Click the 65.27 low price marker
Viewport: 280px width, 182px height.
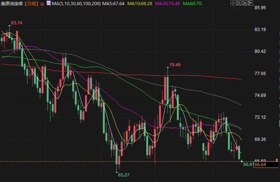click(x=124, y=175)
